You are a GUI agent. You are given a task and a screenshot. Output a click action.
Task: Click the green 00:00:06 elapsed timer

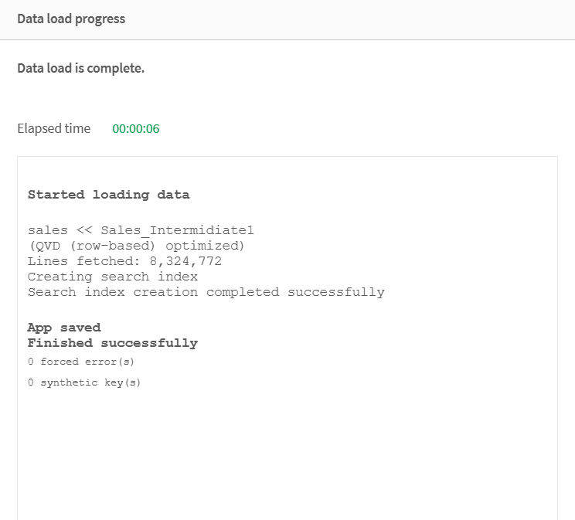pos(136,129)
